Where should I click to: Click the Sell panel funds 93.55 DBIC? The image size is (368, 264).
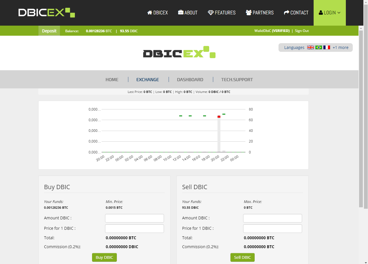(x=190, y=208)
